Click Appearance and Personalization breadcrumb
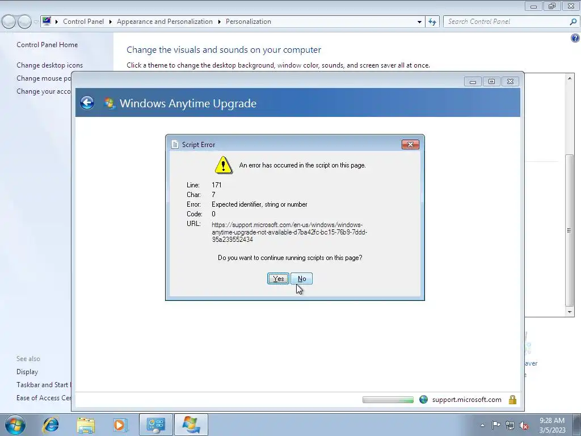 [x=165, y=22]
